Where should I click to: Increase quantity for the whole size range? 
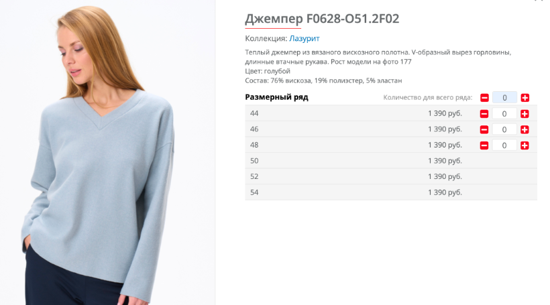pyautogui.click(x=525, y=98)
